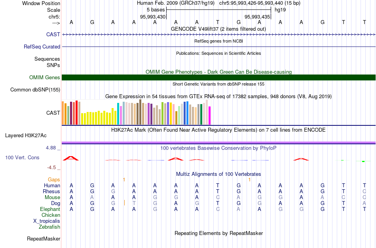Click the orange insertion bar in Dog row
Viewport: 376px width, 248px height.
pyautogui.click(x=124, y=203)
